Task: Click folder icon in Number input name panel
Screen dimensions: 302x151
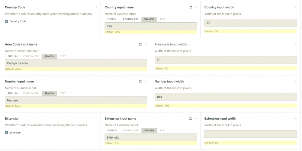Action: coord(140,82)
